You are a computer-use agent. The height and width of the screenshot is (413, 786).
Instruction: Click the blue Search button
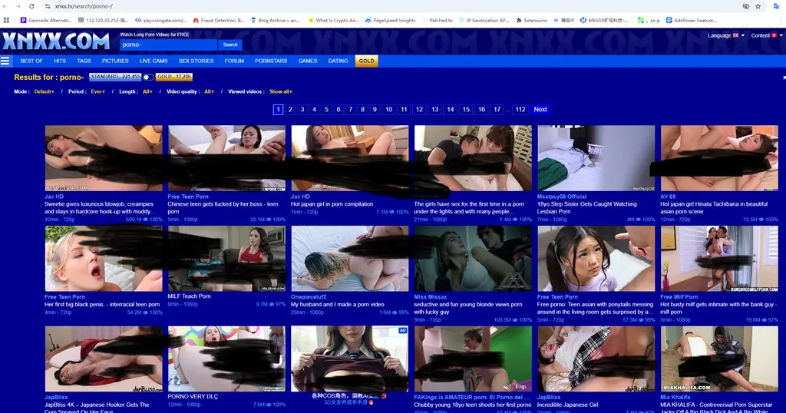(x=230, y=45)
